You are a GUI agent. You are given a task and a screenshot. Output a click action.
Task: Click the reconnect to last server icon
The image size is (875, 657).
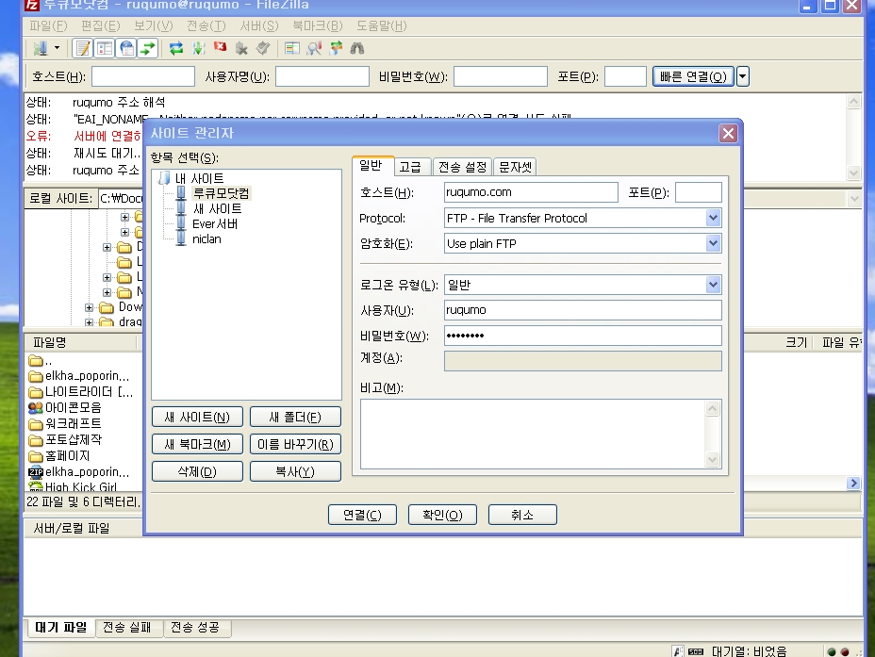[x=263, y=48]
